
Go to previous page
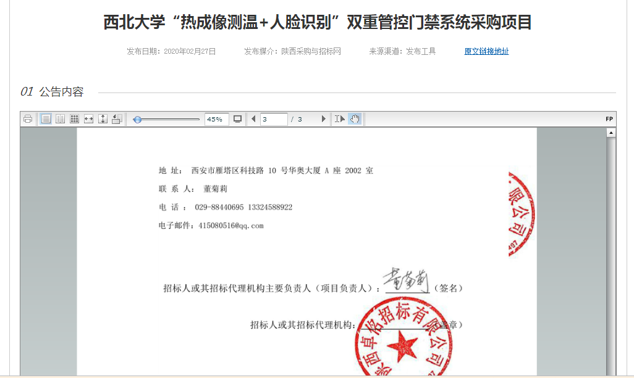tap(253, 119)
